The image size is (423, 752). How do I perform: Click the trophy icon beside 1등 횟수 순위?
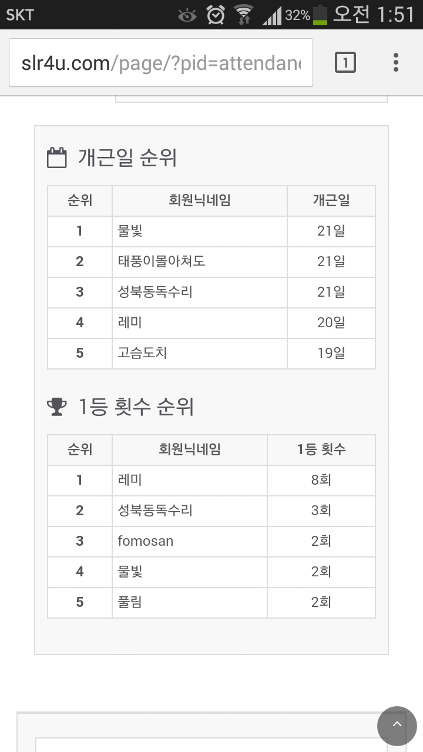click(57, 407)
